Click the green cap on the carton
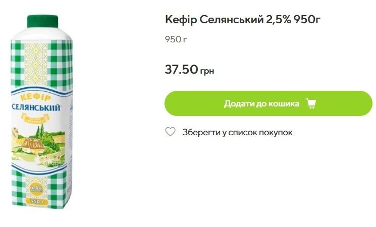 coord(42,21)
